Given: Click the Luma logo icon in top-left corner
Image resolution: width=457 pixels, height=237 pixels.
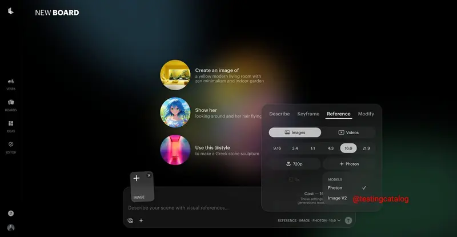Looking at the screenshot, I should [11, 11].
